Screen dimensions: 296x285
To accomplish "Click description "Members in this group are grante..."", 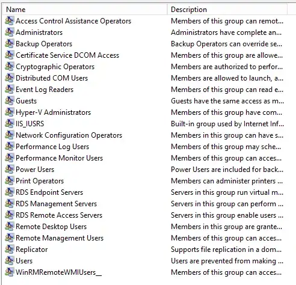I will [226, 227].
